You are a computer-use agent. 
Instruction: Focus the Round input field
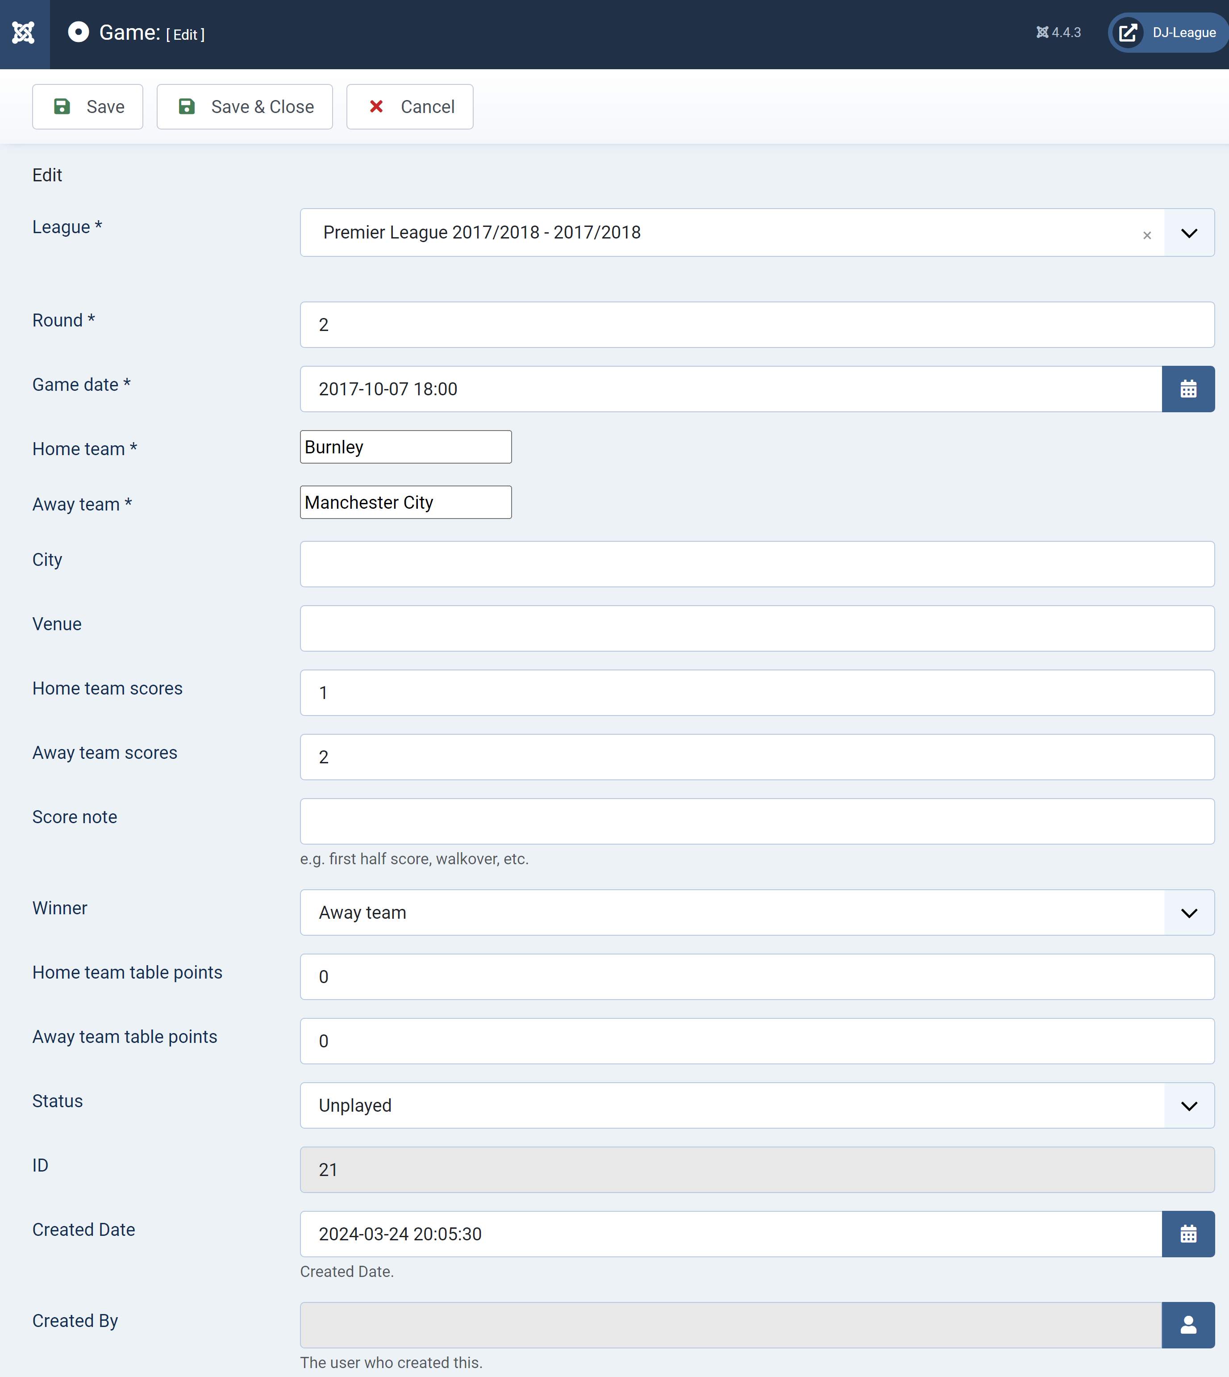click(757, 325)
